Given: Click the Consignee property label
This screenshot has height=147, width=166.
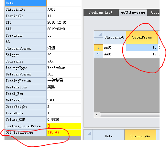Looking at the screenshot, I should coord(26,61).
